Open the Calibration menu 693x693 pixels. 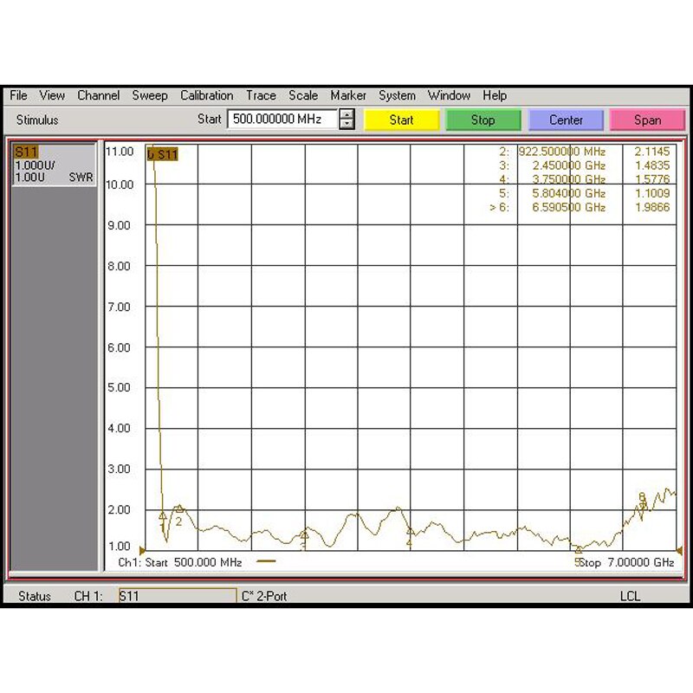coord(207,95)
